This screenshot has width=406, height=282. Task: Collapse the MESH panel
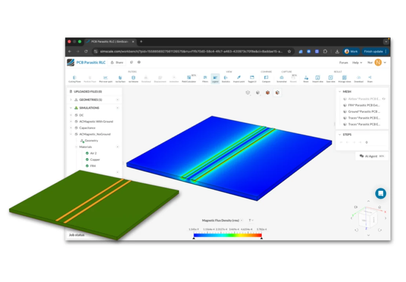click(x=340, y=91)
